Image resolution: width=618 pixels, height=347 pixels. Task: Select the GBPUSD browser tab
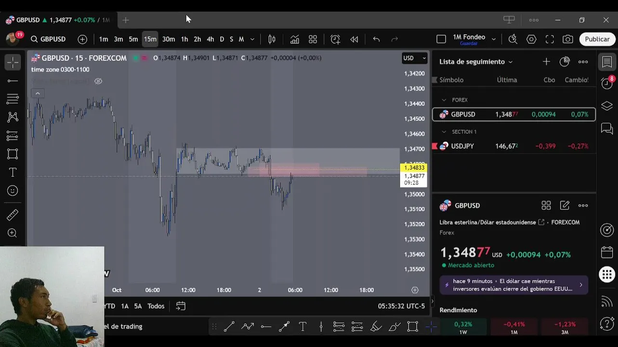58,20
